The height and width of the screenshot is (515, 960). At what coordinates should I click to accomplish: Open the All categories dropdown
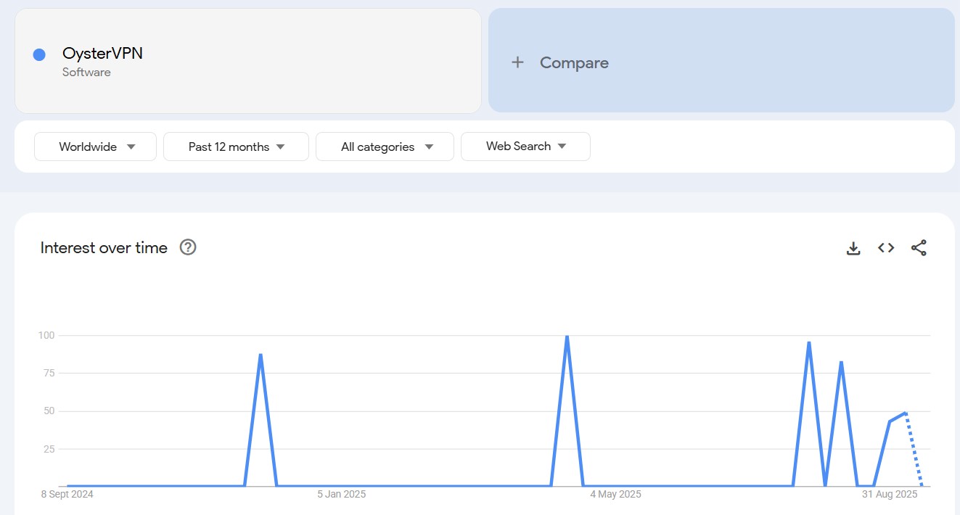click(385, 147)
